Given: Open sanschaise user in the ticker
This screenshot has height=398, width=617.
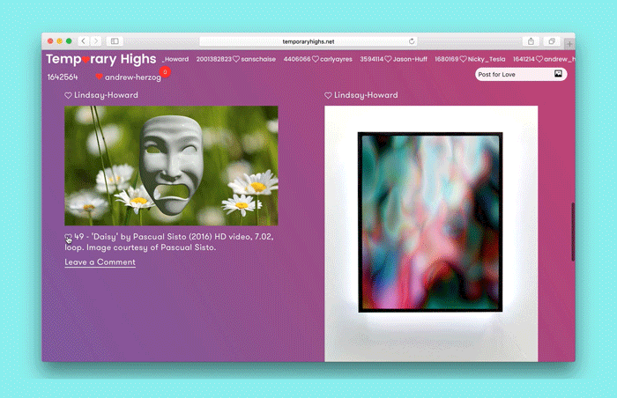Looking at the screenshot, I should point(258,59).
